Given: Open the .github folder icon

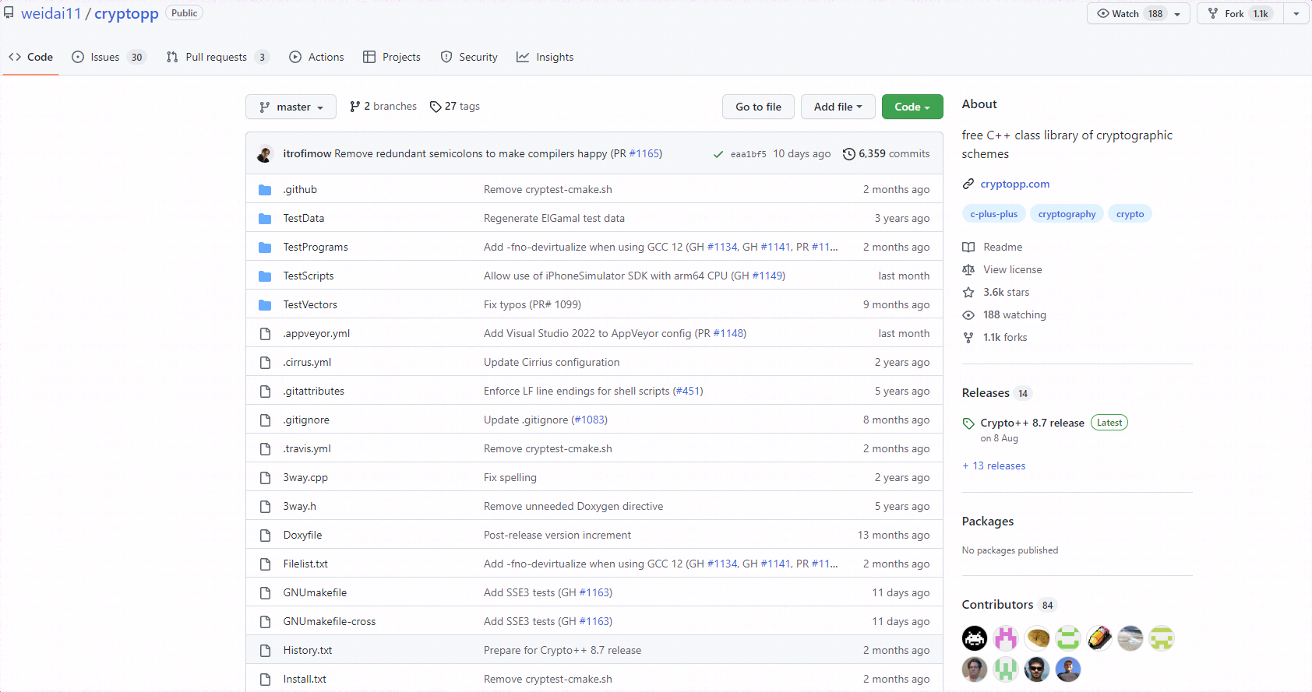Looking at the screenshot, I should tap(265, 190).
